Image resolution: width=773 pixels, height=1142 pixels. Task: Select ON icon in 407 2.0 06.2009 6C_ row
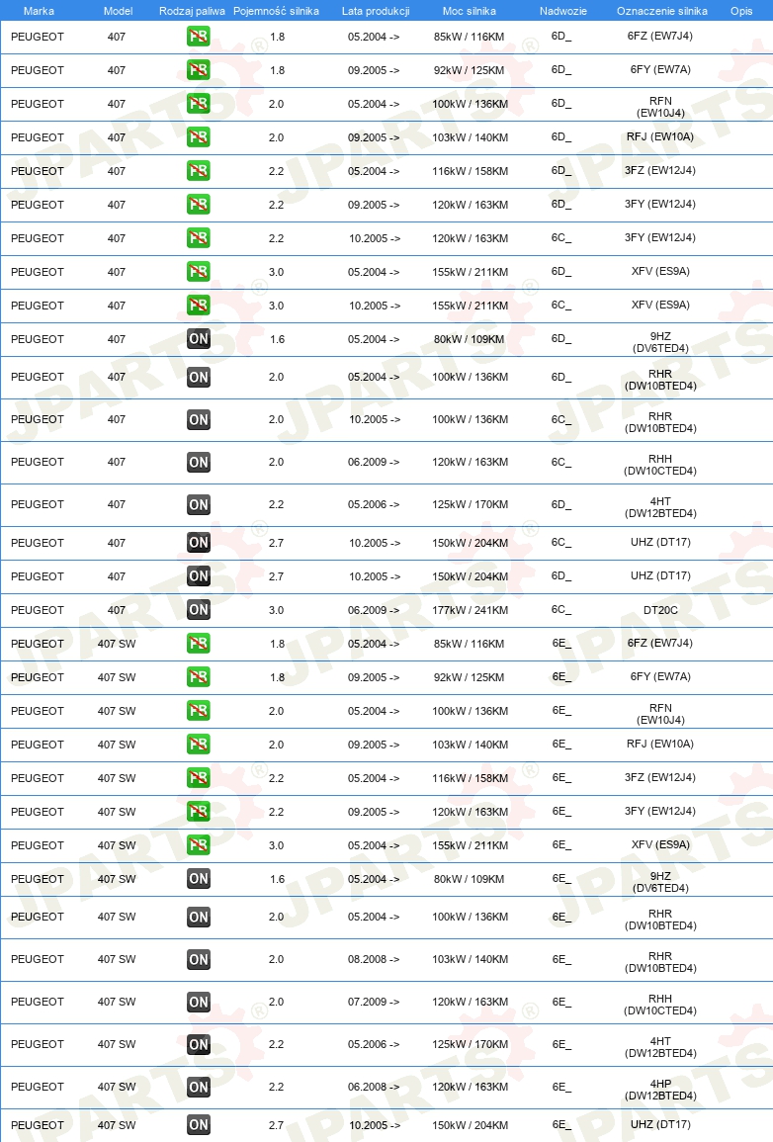tap(198, 462)
